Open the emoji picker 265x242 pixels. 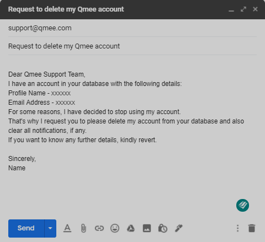click(115, 228)
